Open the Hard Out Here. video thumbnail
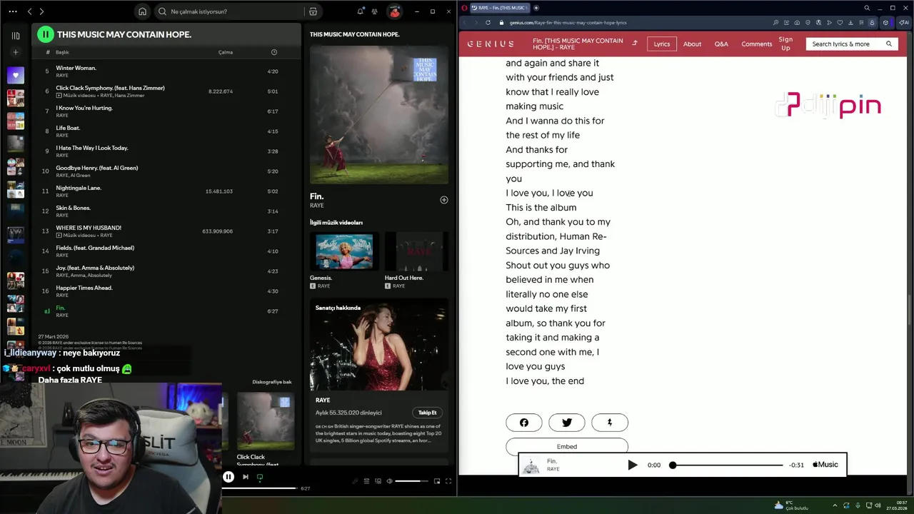The image size is (914, 514). point(417,251)
